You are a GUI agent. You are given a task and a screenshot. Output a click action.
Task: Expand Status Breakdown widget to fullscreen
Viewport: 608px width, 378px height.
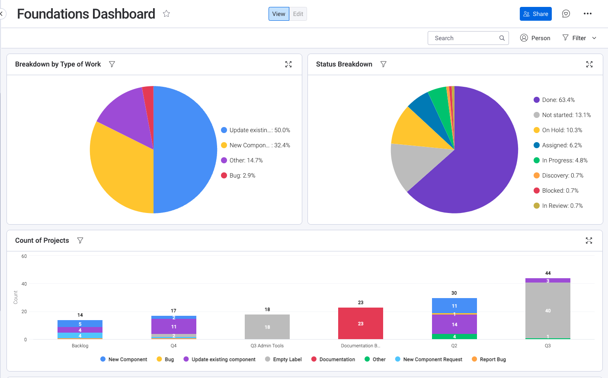click(x=589, y=64)
